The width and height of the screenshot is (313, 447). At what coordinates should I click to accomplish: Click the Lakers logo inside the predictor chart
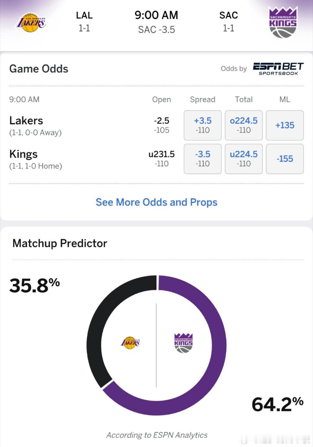click(130, 343)
